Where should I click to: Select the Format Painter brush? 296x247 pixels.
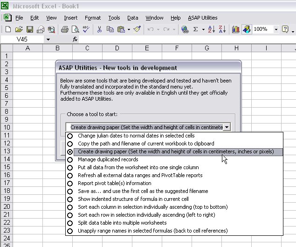pyautogui.click(x=137, y=29)
